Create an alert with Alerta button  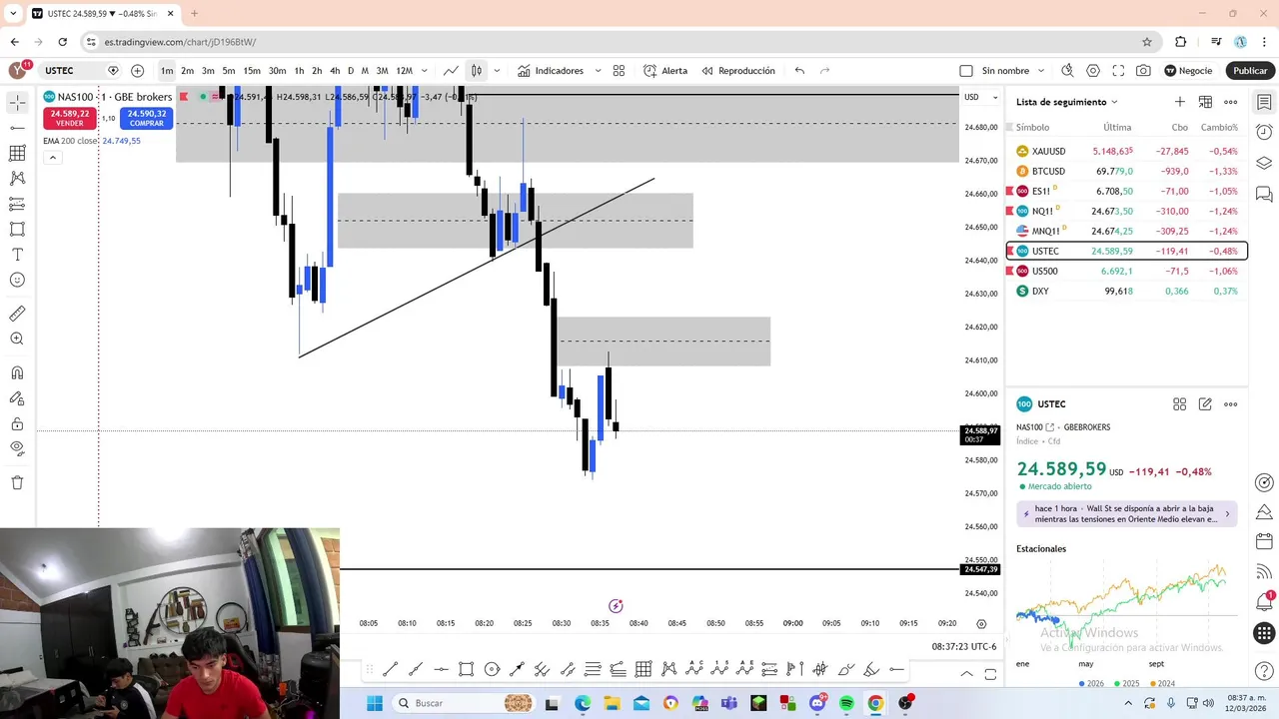pos(665,71)
